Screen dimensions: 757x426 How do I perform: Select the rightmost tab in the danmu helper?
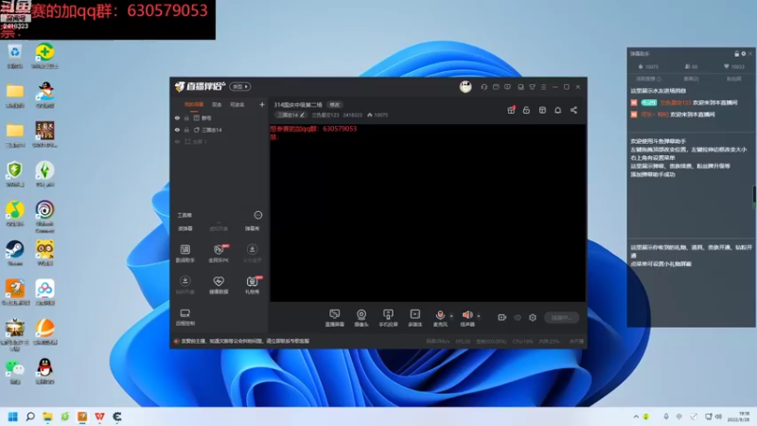734,79
